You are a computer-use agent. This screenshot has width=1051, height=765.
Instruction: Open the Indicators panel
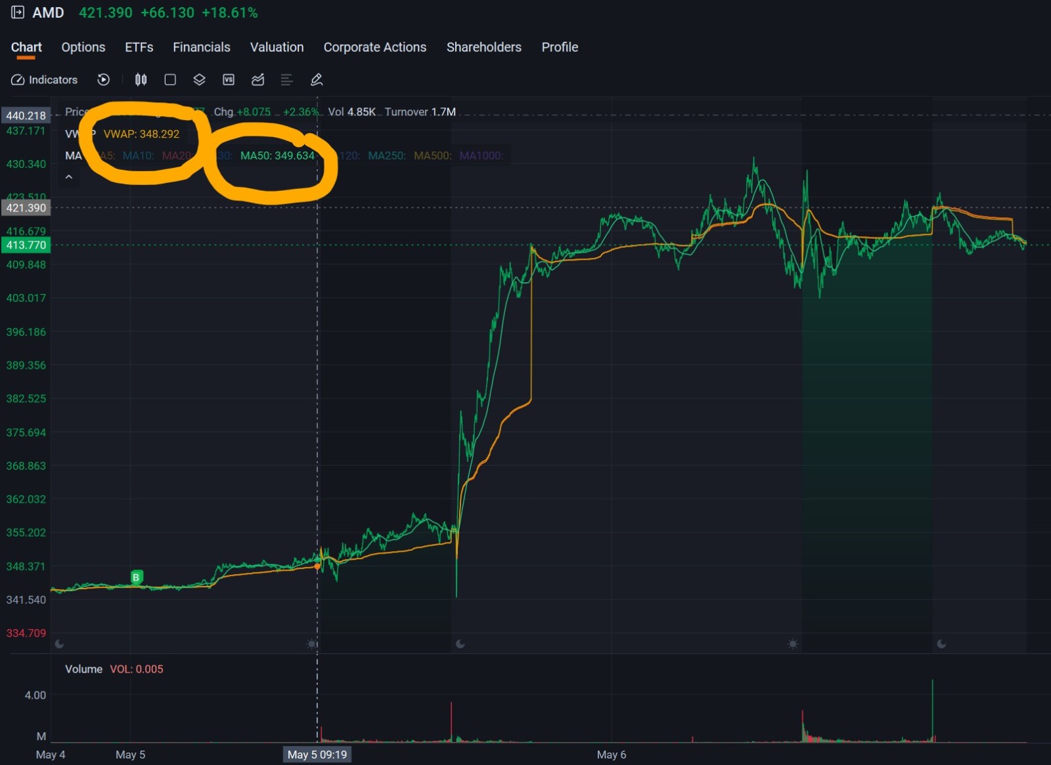[x=44, y=79]
